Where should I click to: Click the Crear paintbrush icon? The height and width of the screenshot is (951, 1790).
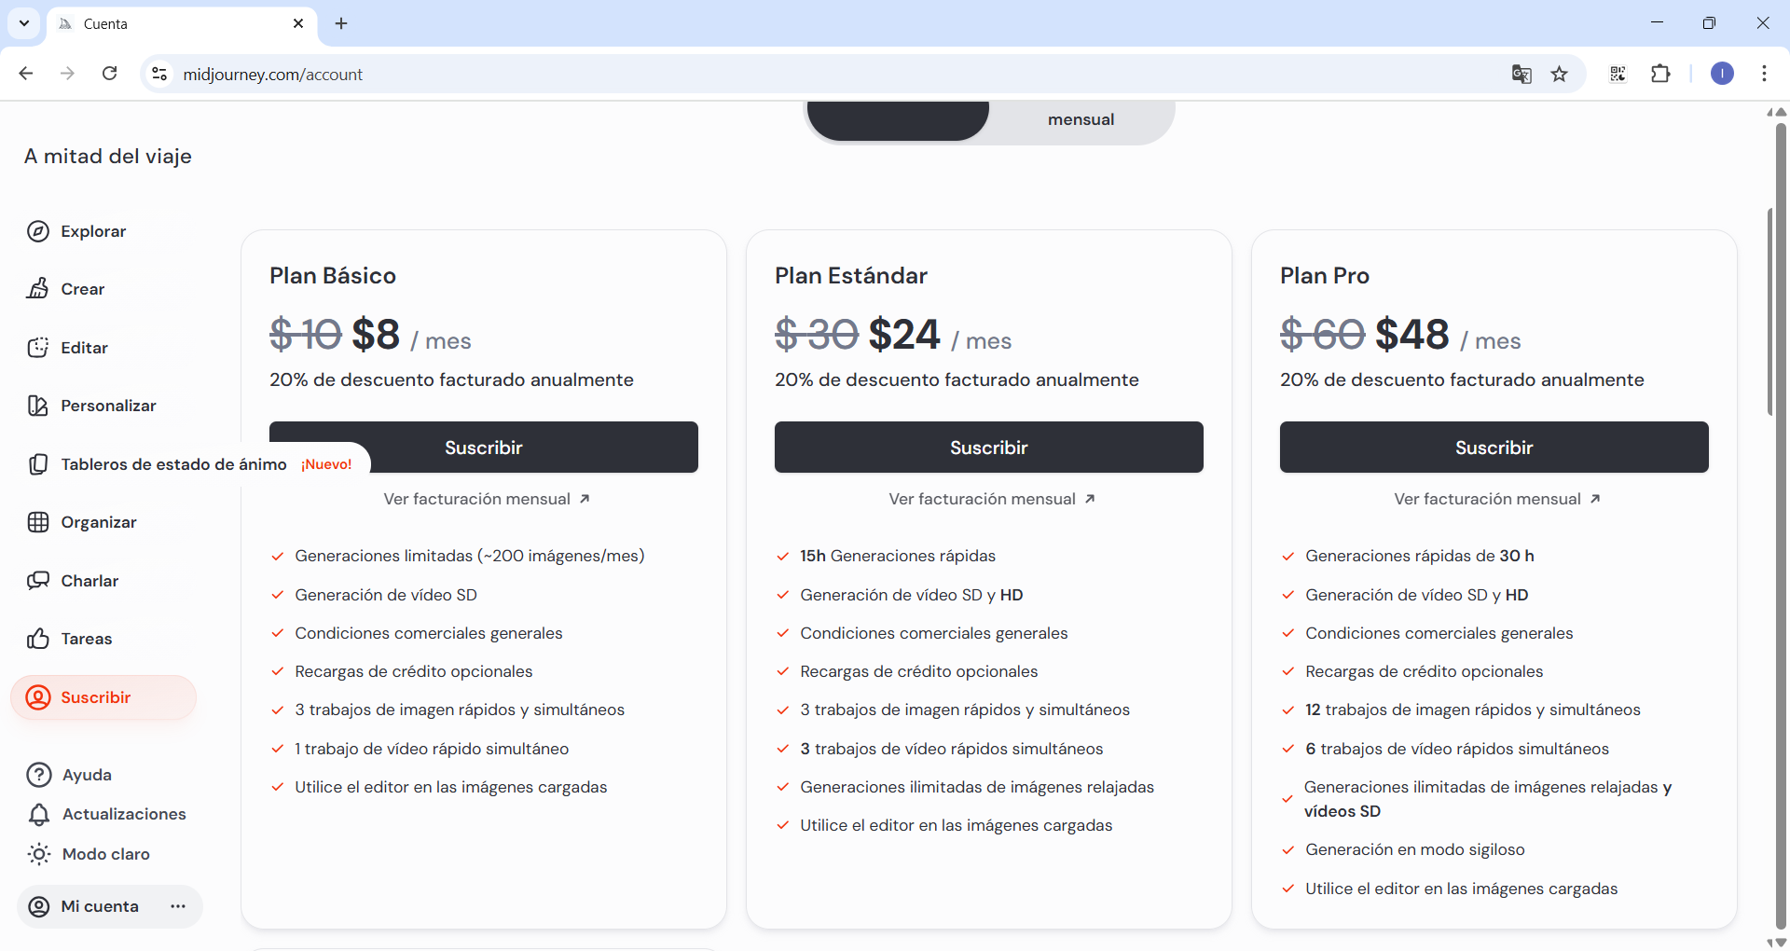38,289
